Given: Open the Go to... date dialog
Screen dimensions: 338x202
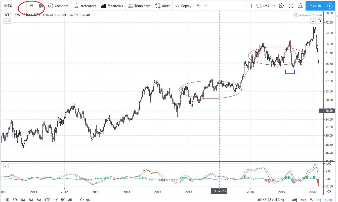Looking at the screenshot, I should coord(86,200).
